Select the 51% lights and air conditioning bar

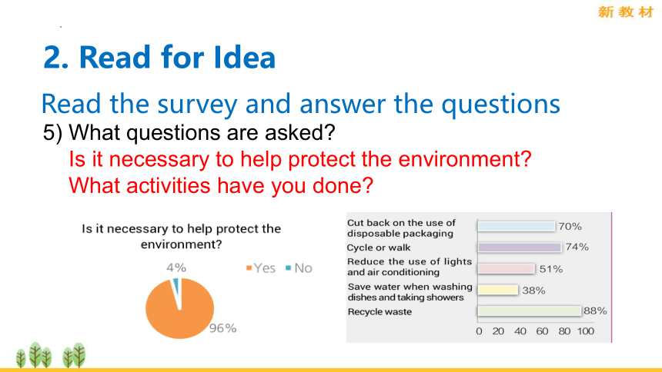point(507,269)
